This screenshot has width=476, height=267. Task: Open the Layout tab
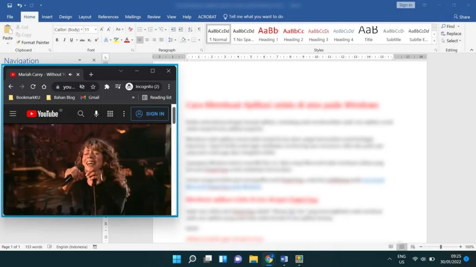[85, 17]
